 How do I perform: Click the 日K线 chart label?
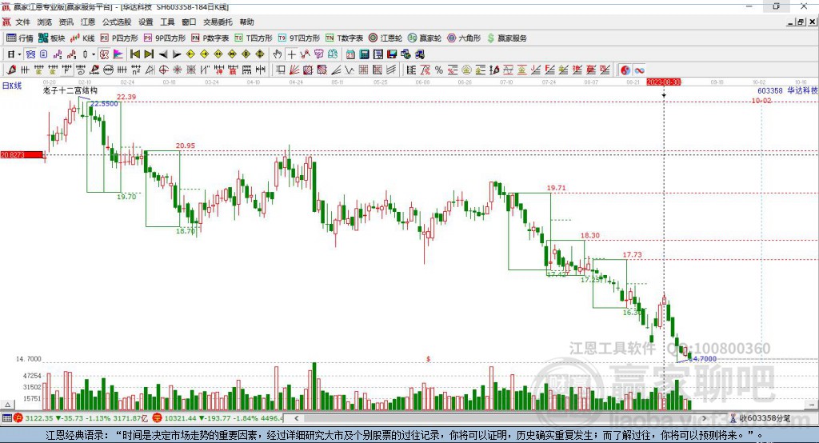(x=12, y=86)
